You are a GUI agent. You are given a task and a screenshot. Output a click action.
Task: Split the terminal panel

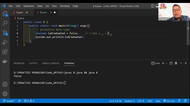(171, 63)
